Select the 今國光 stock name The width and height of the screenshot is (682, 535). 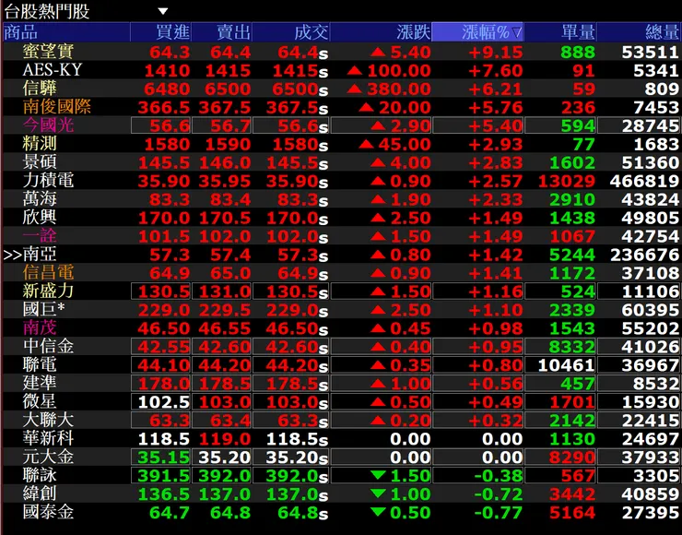pos(48,125)
